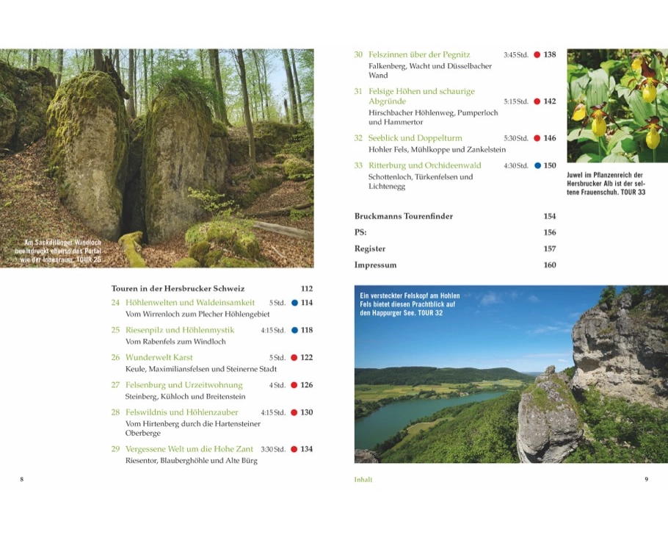Open the Impressum entry
The width and height of the screenshot is (668, 535).
[375, 265]
